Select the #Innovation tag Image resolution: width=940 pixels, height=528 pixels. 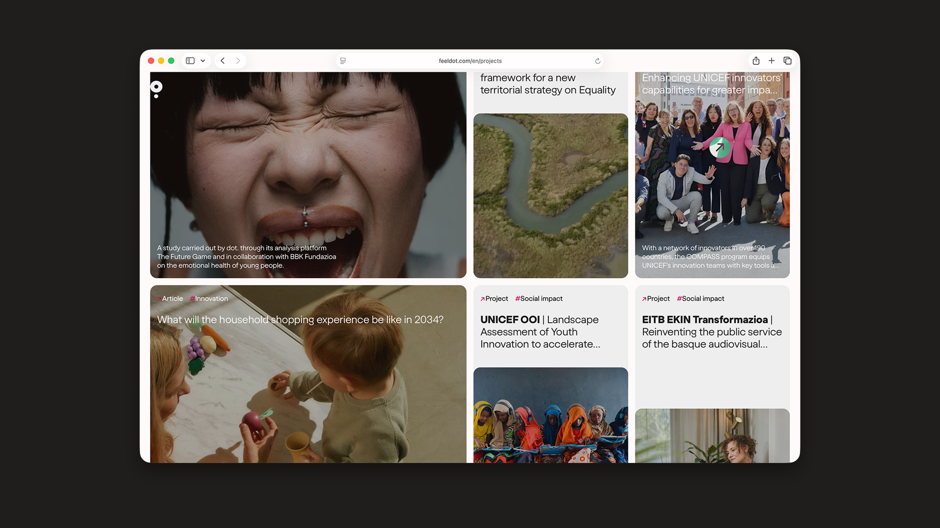coord(209,298)
